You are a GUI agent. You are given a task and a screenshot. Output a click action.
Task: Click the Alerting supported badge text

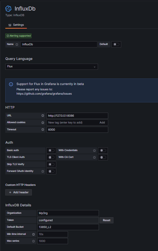20,36
